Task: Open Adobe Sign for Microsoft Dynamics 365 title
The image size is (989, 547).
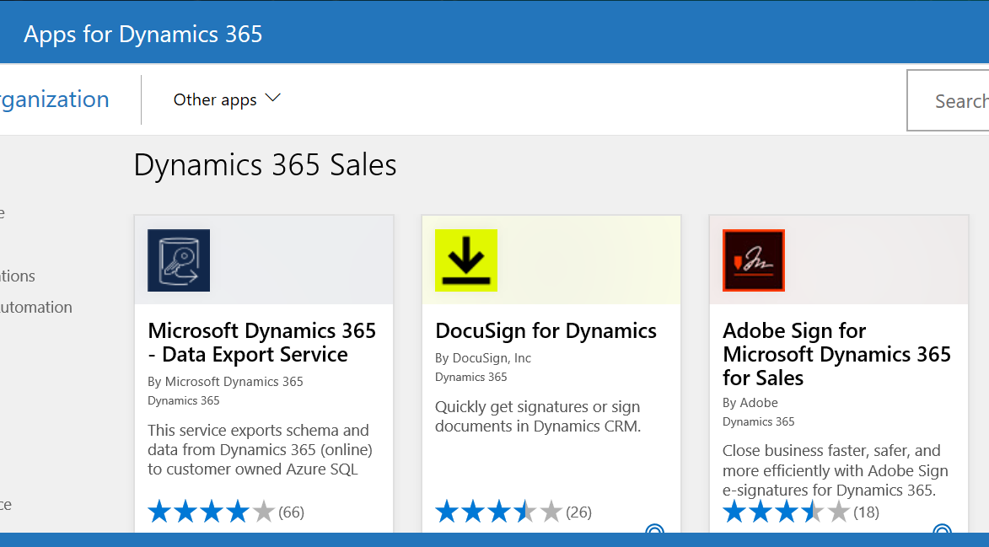Action: [x=836, y=354]
